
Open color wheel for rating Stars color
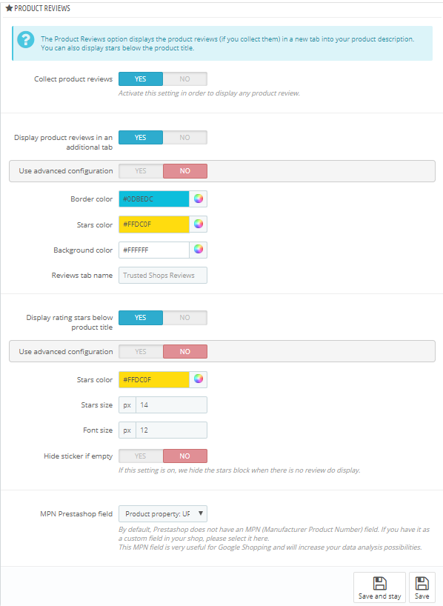click(199, 379)
